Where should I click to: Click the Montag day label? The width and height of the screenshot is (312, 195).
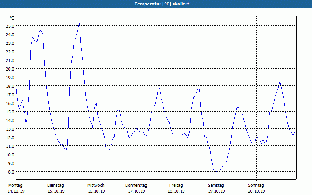(15, 186)
